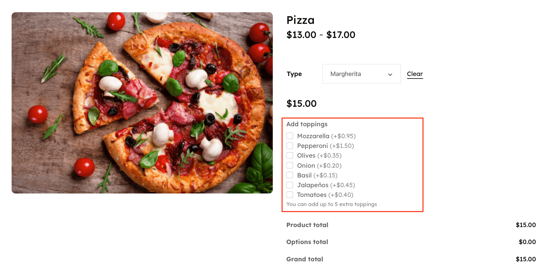Open the Margherita type dropdown
The height and width of the screenshot is (272, 549).
tap(361, 74)
